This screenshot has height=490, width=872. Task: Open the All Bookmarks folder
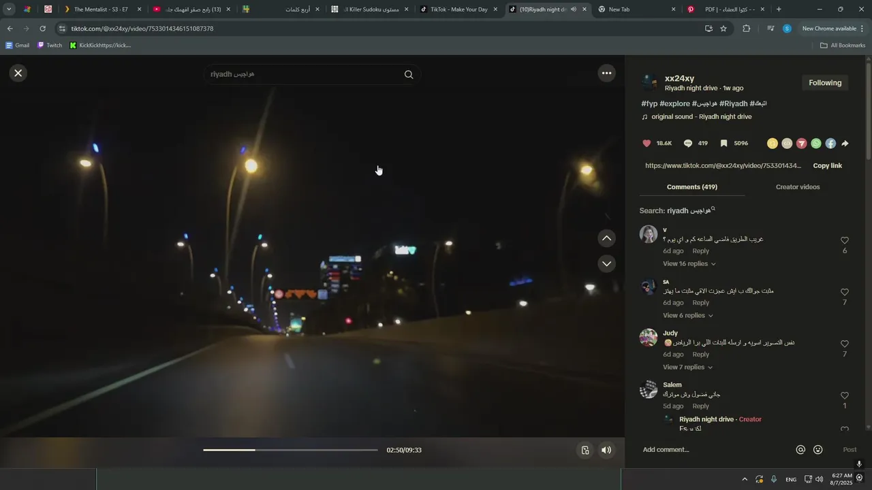[x=843, y=46]
